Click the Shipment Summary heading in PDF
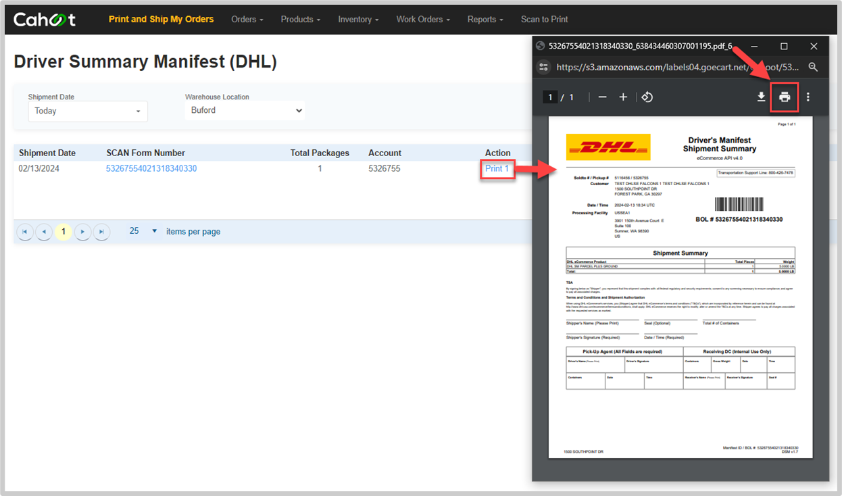 point(680,253)
